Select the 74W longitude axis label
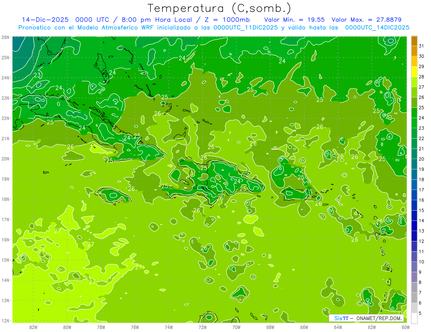Image resolution: width=431 pixels, height=332 pixels. click(169, 327)
